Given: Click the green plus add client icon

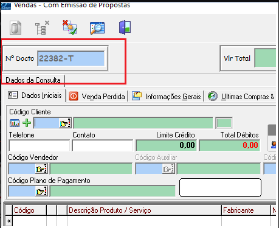Looking at the screenshot, I should [x=27, y=123].
